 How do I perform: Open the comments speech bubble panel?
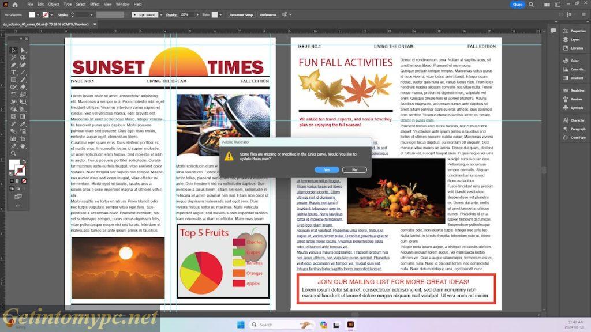click(553, 31)
